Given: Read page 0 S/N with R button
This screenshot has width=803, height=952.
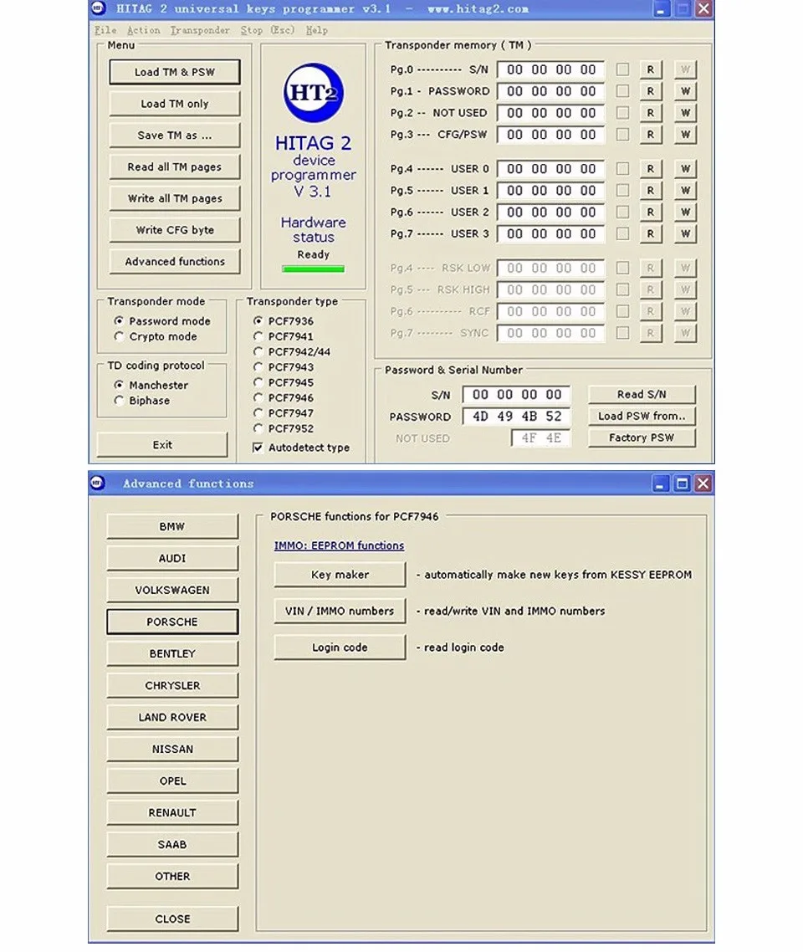Looking at the screenshot, I should pyautogui.click(x=650, y=69).
